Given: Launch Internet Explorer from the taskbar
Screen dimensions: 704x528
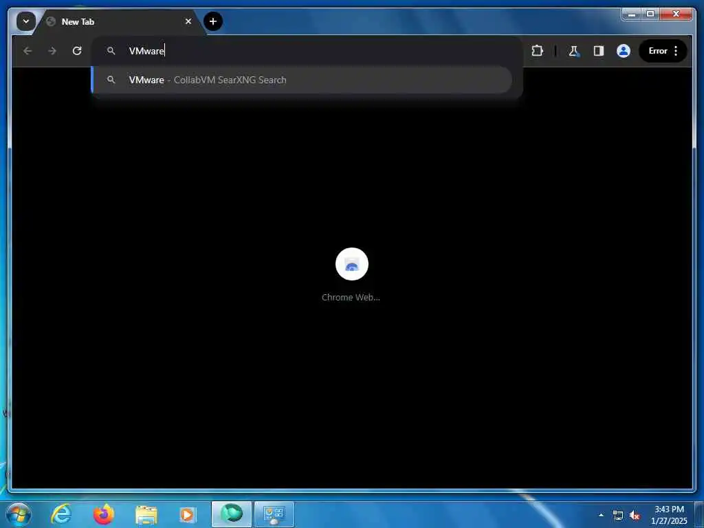Looking at the screenshot, I should 61,514.
